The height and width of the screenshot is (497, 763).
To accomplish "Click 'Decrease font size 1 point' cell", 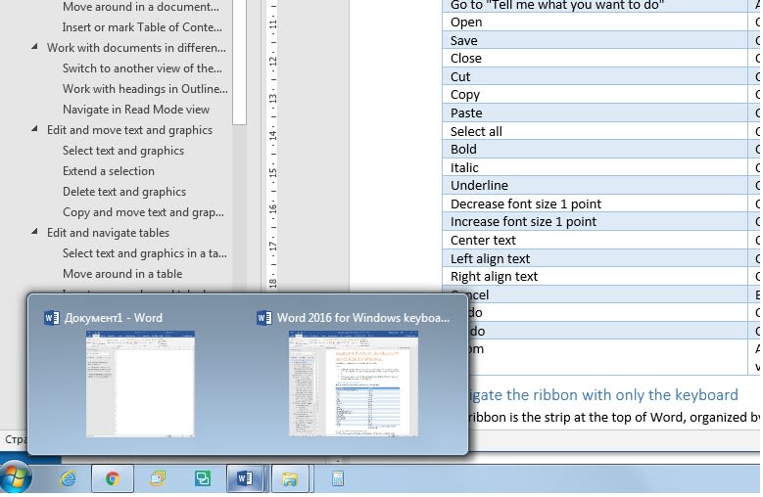I will [x=595, y=204].
